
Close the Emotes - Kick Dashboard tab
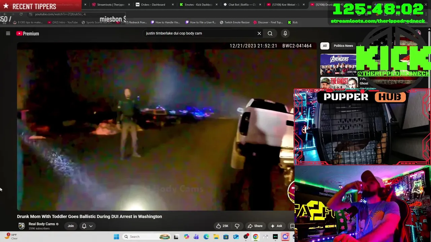pyautogui.click(x=217, y=5)
